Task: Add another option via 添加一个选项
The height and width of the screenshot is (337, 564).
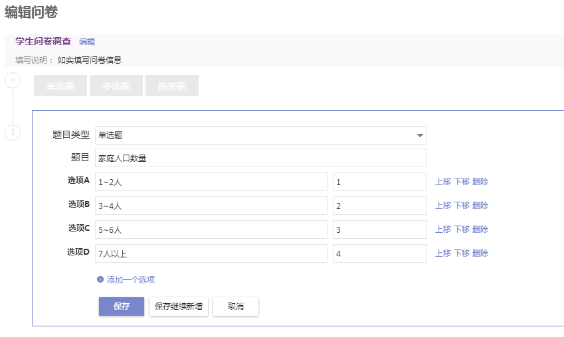Action: (x=131, y=279)
